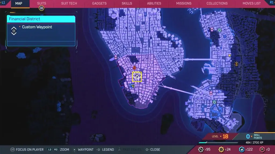Switch to the Gadgets tab
Screen dimensions: 275x154
[99, 3]
